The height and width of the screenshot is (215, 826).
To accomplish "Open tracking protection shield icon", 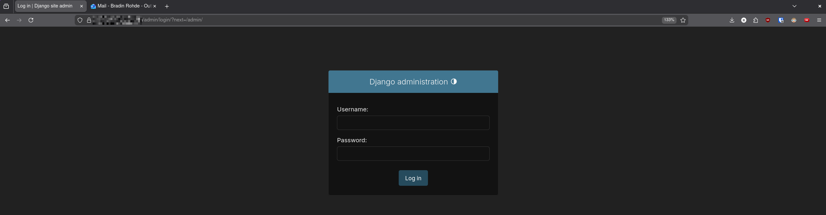I will 80,20.
